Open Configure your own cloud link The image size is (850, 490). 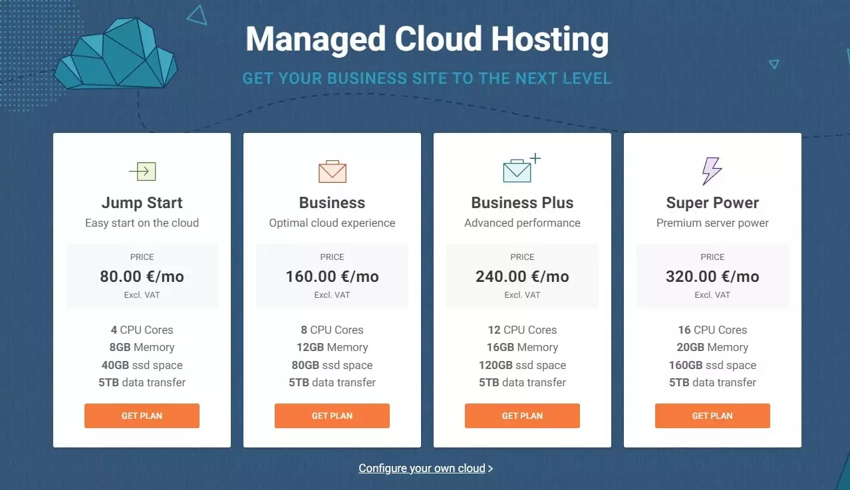point(422,468)
